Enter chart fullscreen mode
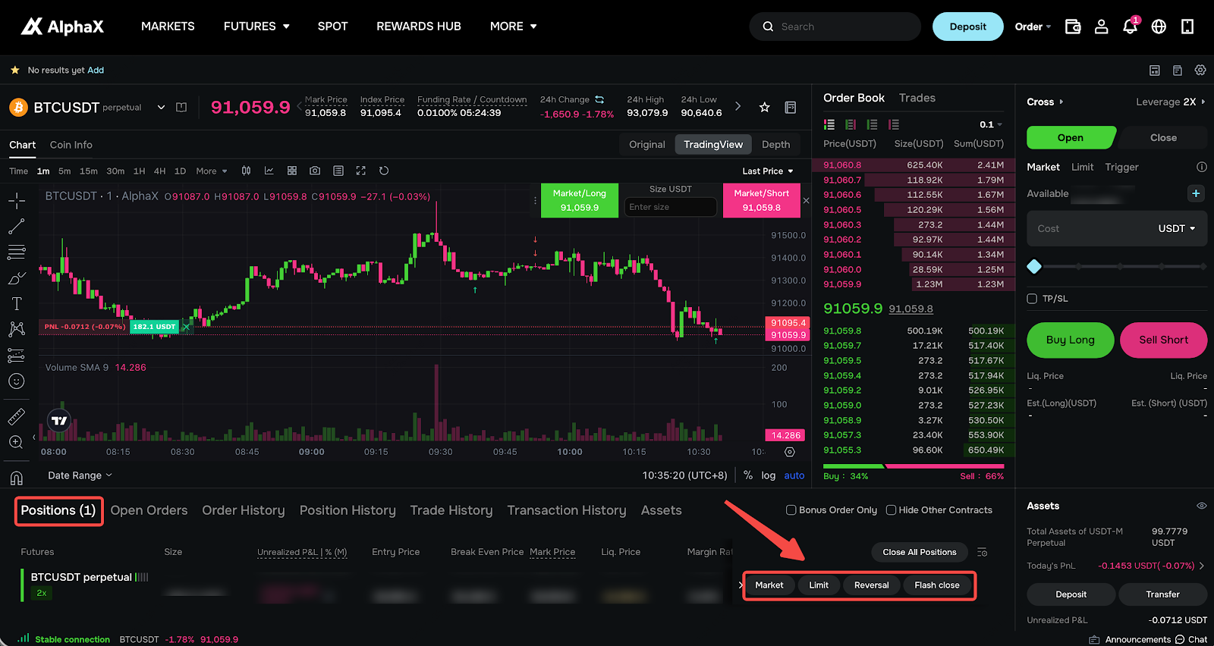The width and height of the screenshot is (1214, 646). point(361,171)
